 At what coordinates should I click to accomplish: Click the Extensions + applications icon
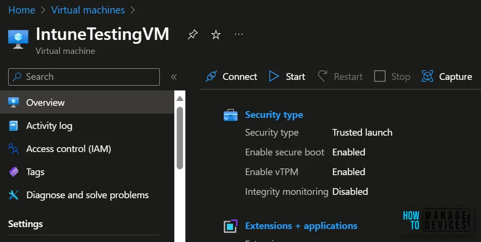(230, 226)
